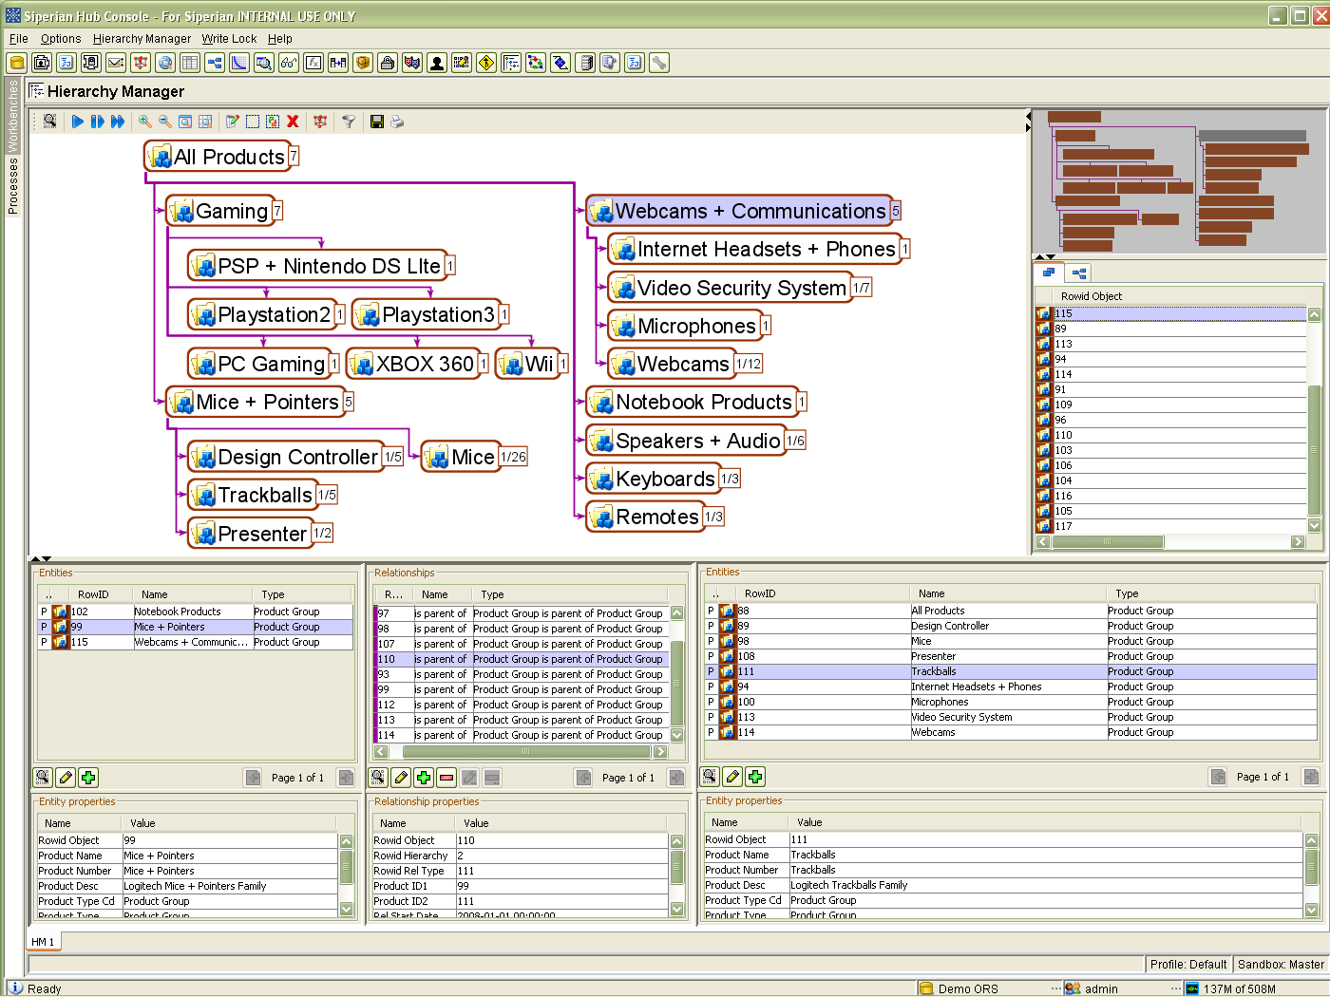Open the Processes vertical side tab

point(12,186)
